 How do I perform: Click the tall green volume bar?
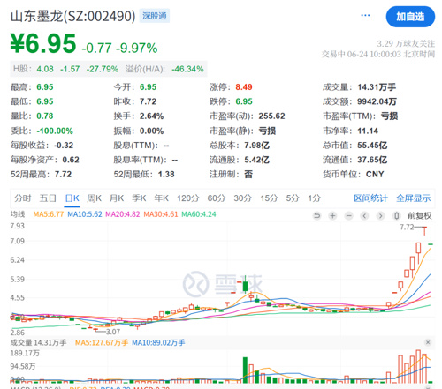tap(245, 370)
